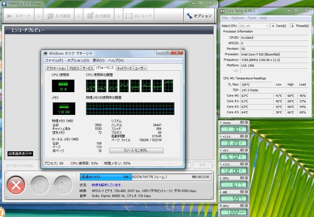Open オプション wrench button in TMPGEnc
314x217 pixels.
coord(199,16)
